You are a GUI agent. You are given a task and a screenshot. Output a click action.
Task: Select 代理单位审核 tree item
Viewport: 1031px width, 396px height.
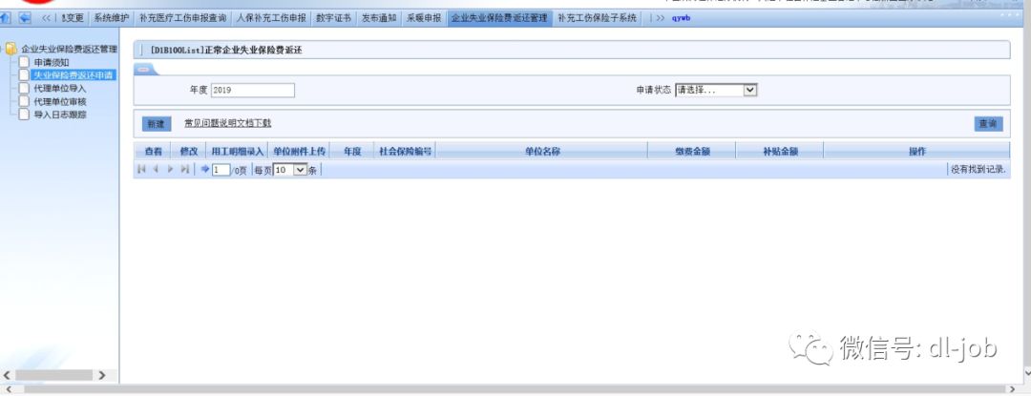60,101
